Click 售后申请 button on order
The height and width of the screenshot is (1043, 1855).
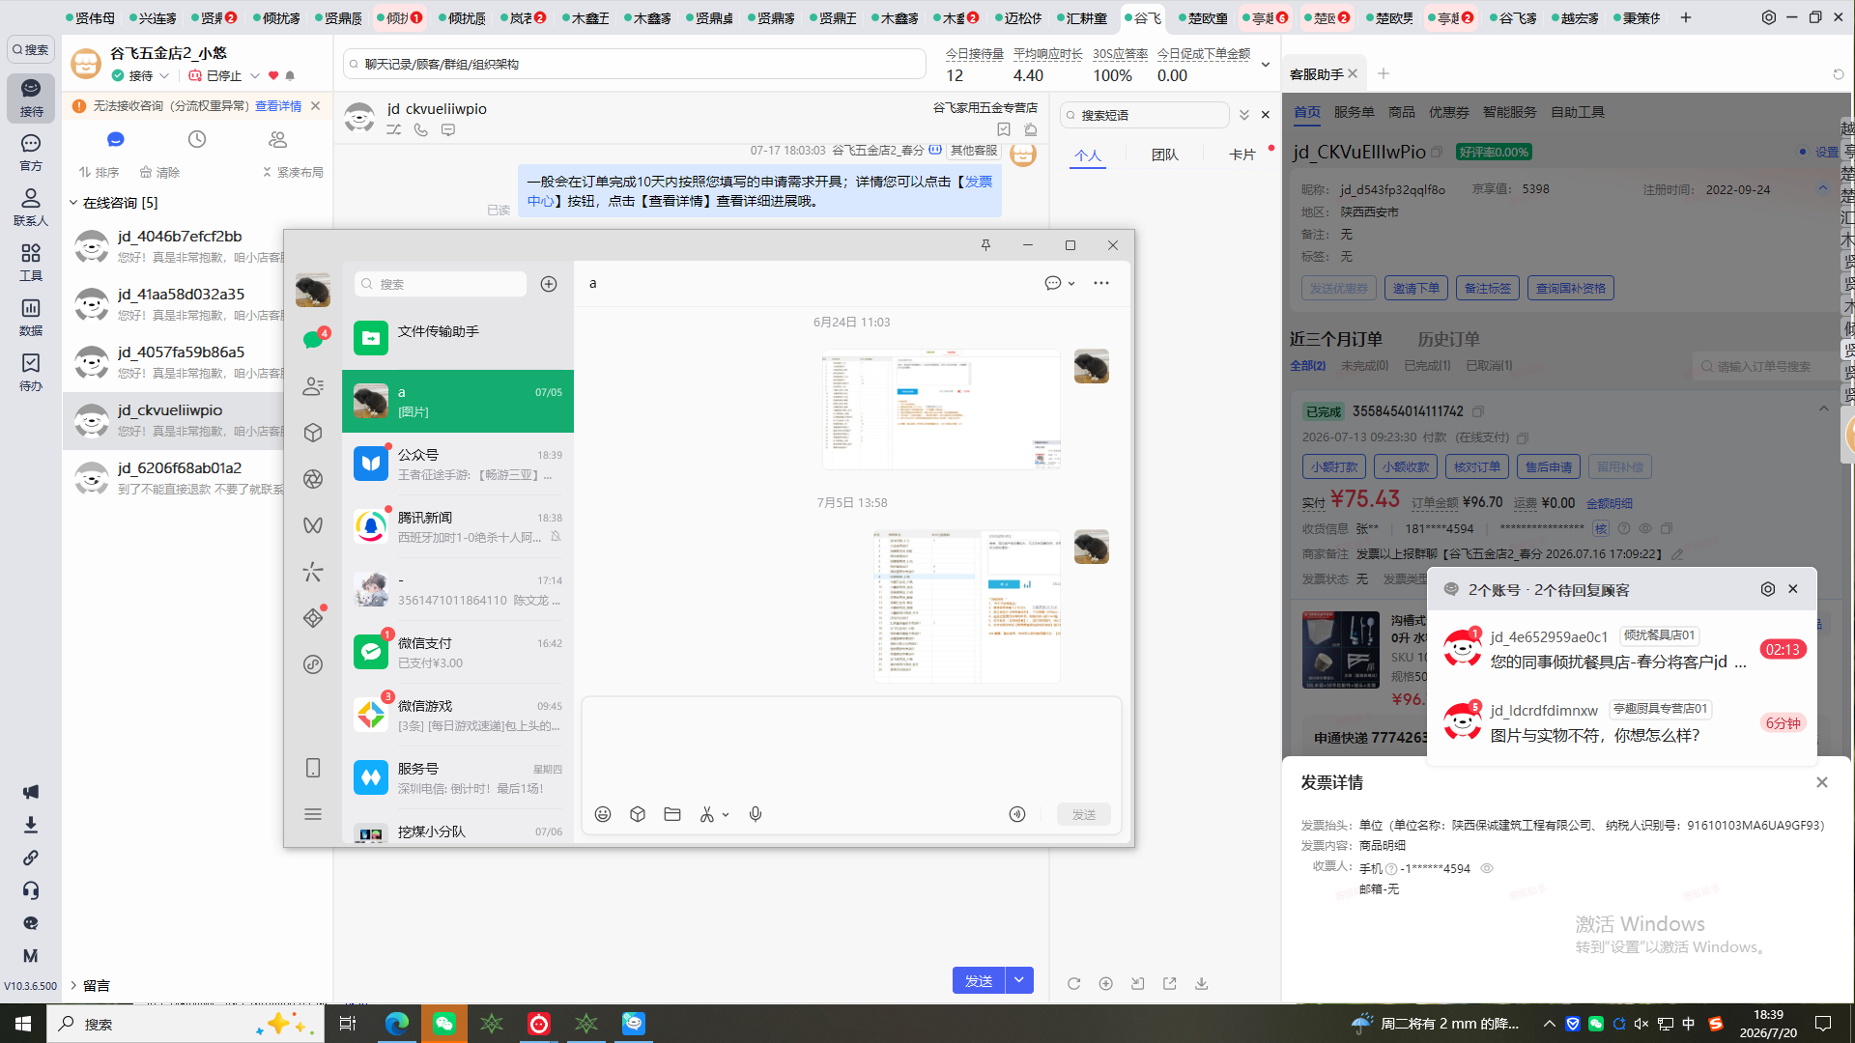(1549, 466)
